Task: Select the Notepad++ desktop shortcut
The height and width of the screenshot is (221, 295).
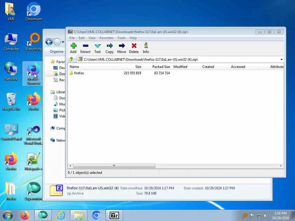Action: click(33, 162)
